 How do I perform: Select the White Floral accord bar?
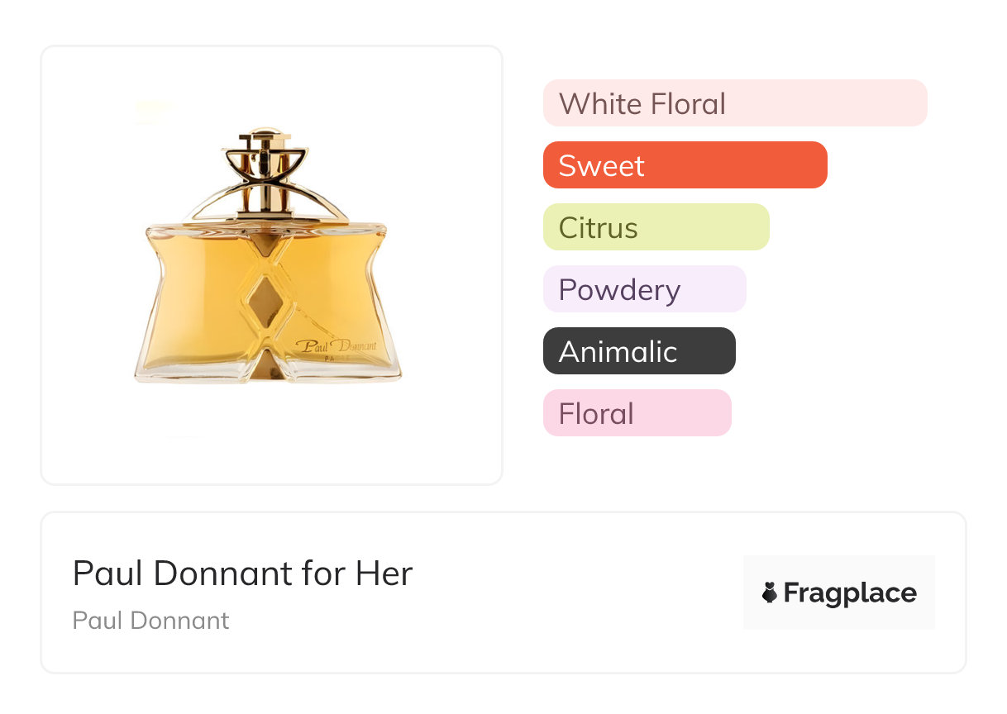coord(734,103)
